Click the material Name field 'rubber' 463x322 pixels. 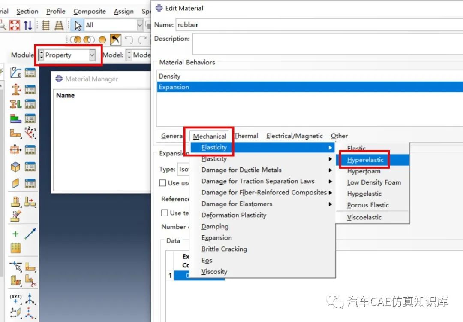coord(319,25)
